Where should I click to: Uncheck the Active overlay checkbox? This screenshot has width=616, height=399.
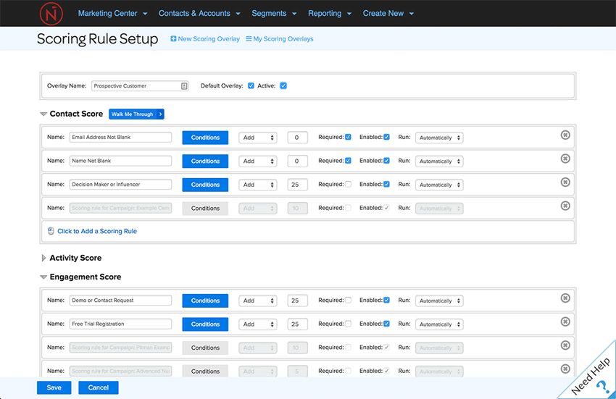(283, 86)
